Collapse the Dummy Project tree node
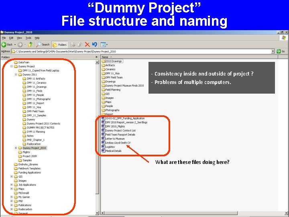 tap(11, 66)
